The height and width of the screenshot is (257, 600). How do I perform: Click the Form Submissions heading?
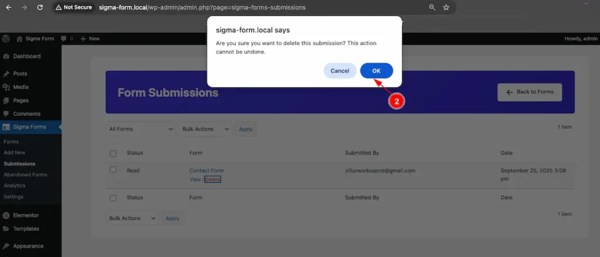(168, 92)
